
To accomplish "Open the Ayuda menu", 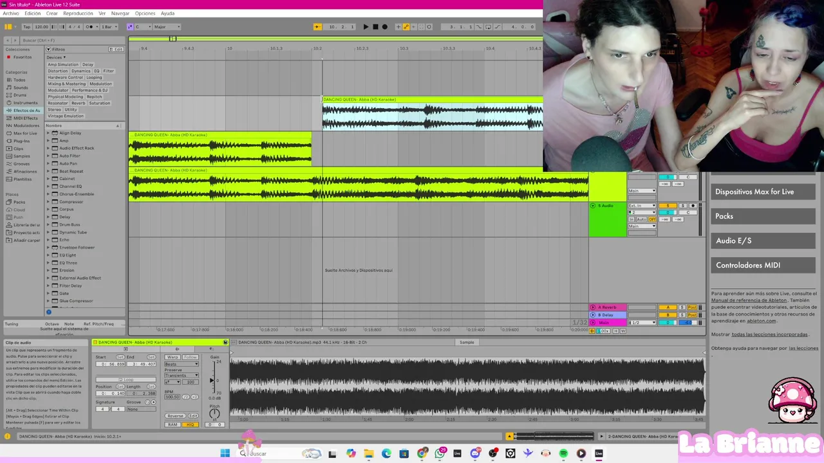I will click(x=167, y=14).
